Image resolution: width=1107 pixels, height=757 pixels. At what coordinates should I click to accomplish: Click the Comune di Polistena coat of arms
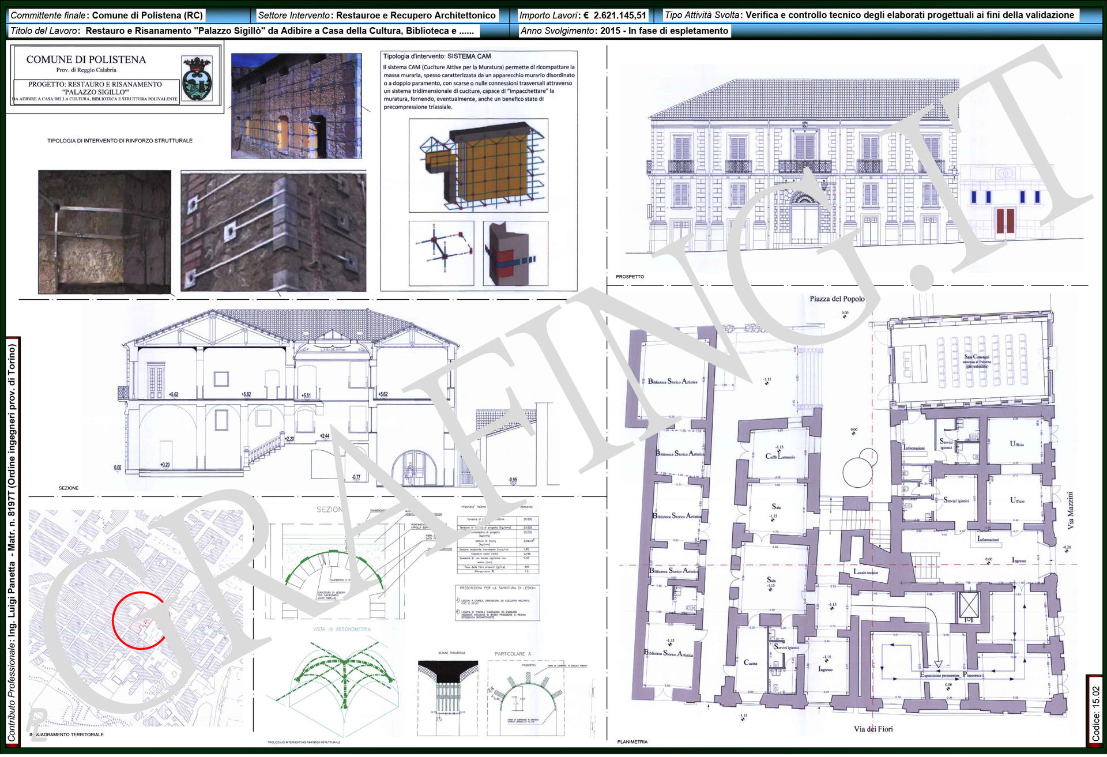(197, 80)
